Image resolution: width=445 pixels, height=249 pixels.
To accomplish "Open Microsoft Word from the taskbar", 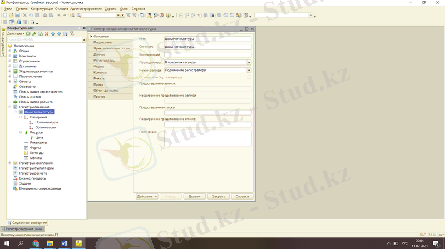I will (x=65, y=243).
